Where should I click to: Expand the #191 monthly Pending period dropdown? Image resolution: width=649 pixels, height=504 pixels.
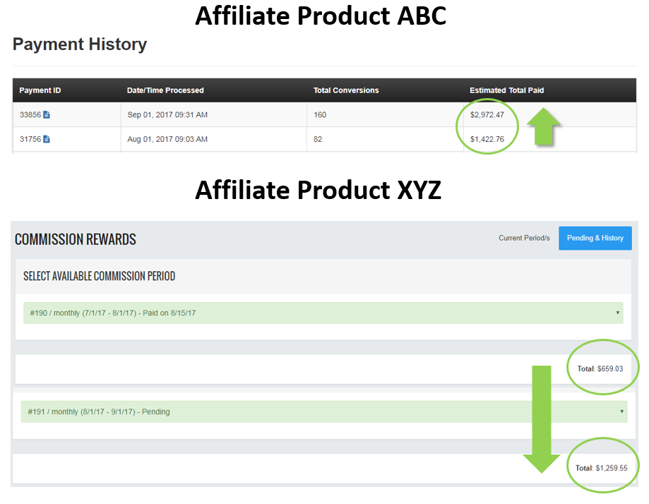pyautogui.click(x=323, y=412)
